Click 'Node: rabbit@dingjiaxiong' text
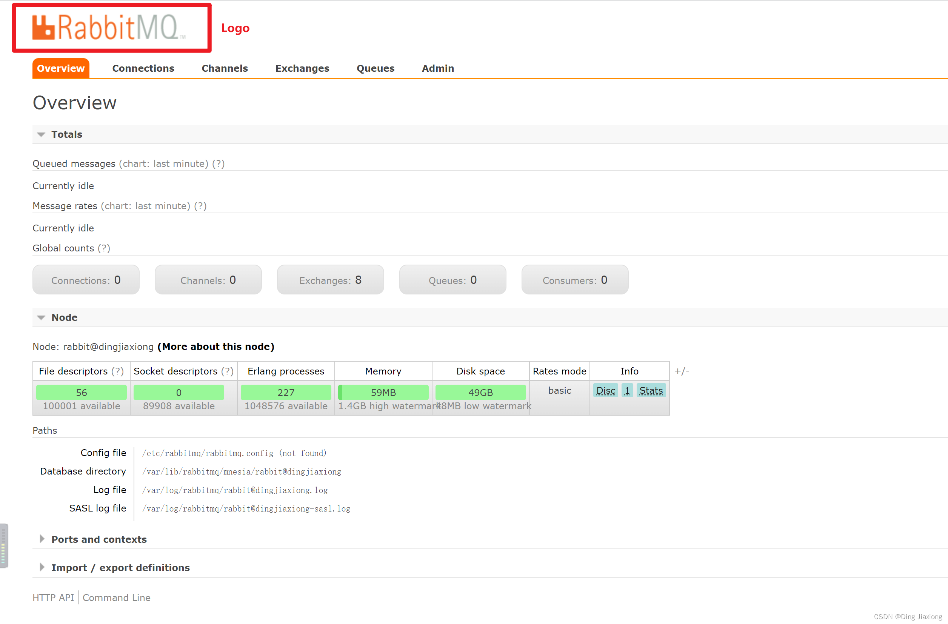 [93, 347]
